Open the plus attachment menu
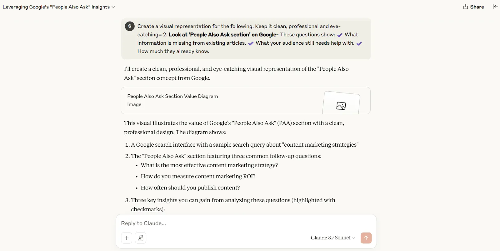The width and height of the screenshot is (500, 251). (x=127, y=238)
